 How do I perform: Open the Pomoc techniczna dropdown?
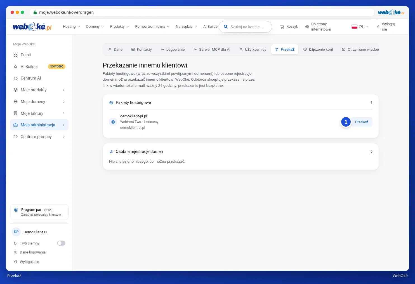coord(152,27)
